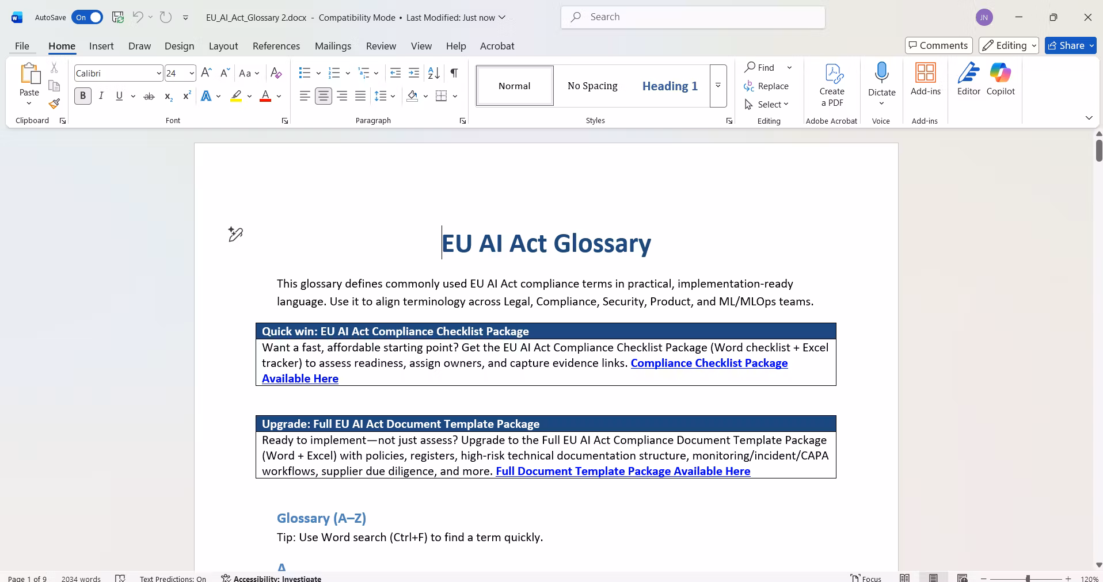Toggle Italic formatting button
1103x582 pixels.
101,96
